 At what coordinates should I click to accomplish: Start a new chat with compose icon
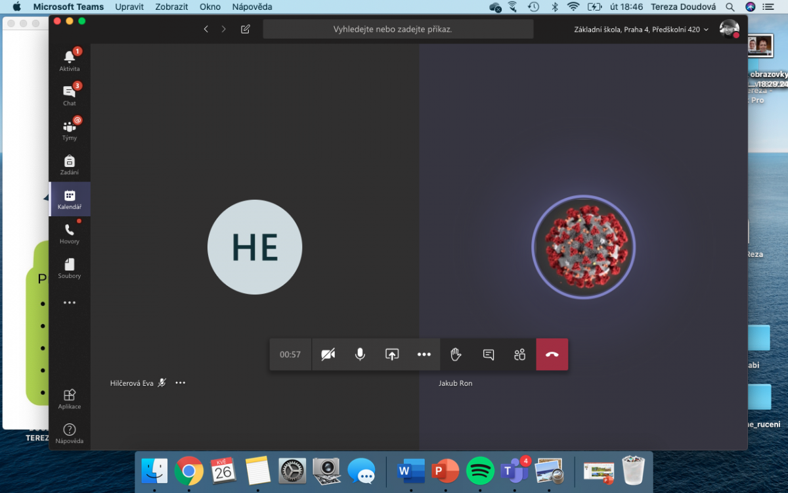246,29
